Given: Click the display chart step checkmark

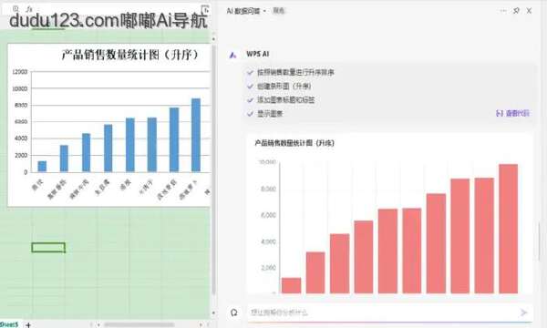Looking at the screenshot, I should [250, 113].
